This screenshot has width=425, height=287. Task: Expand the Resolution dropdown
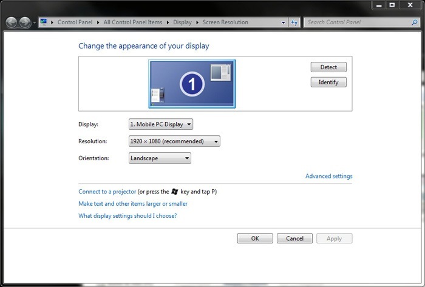click(x=174, y=141)
